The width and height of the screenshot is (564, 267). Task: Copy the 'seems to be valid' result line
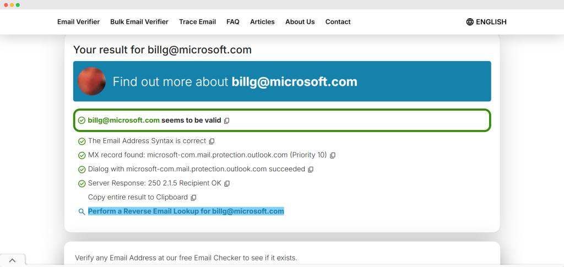tap(227, 121)
